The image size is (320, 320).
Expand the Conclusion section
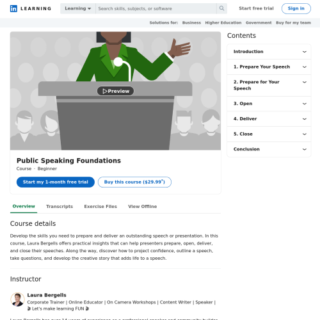pos(269,149)
